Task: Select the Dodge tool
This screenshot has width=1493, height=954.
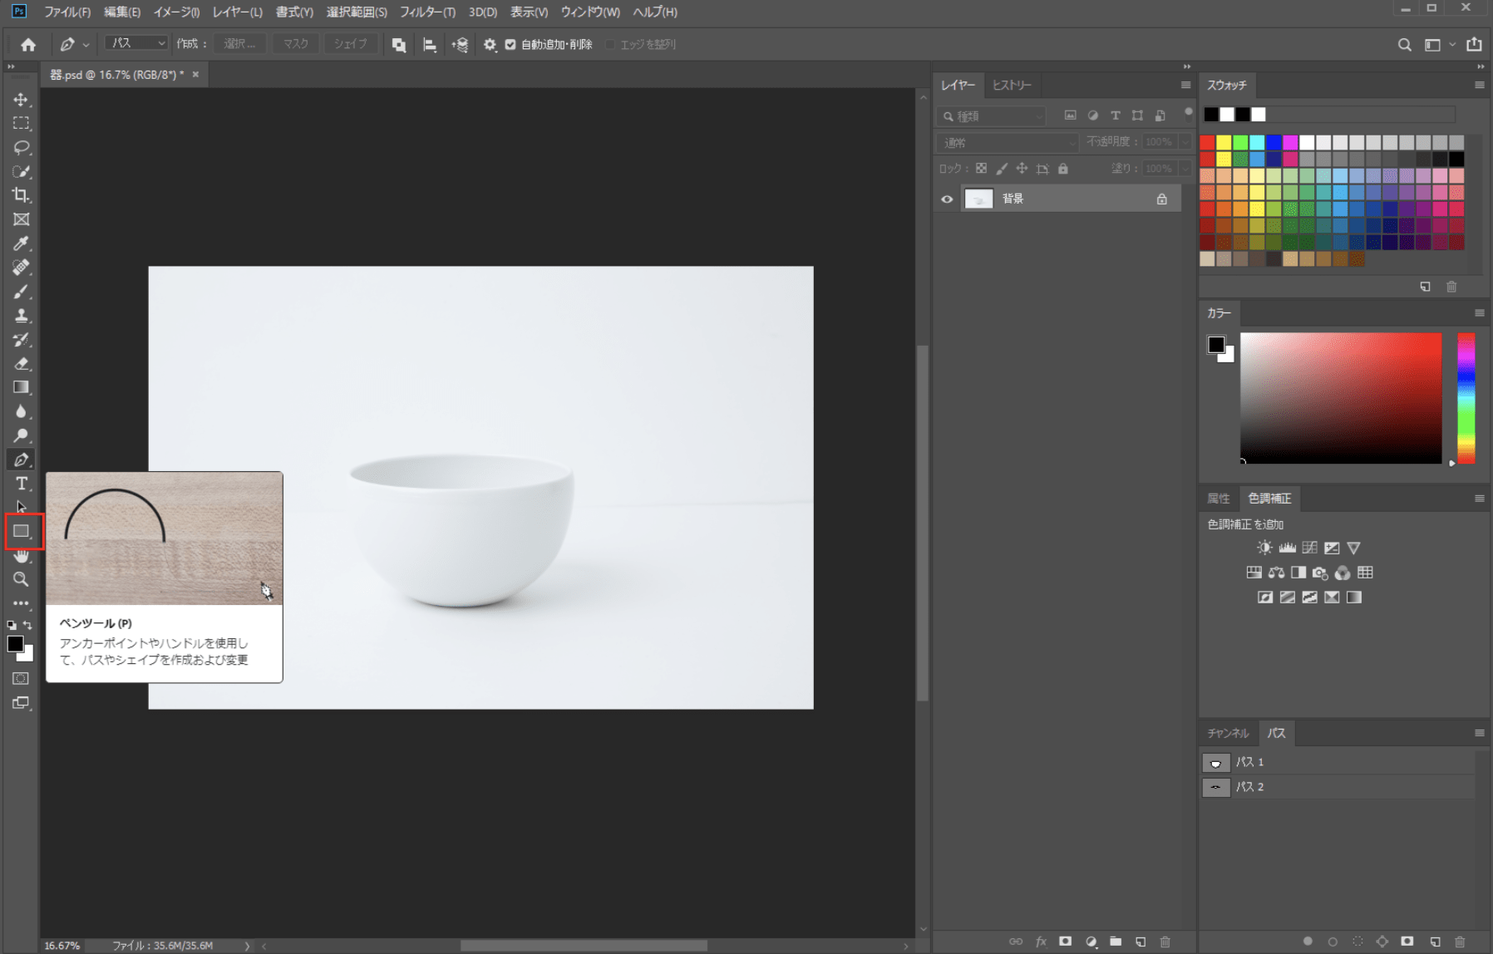Action: click(21, 435)
